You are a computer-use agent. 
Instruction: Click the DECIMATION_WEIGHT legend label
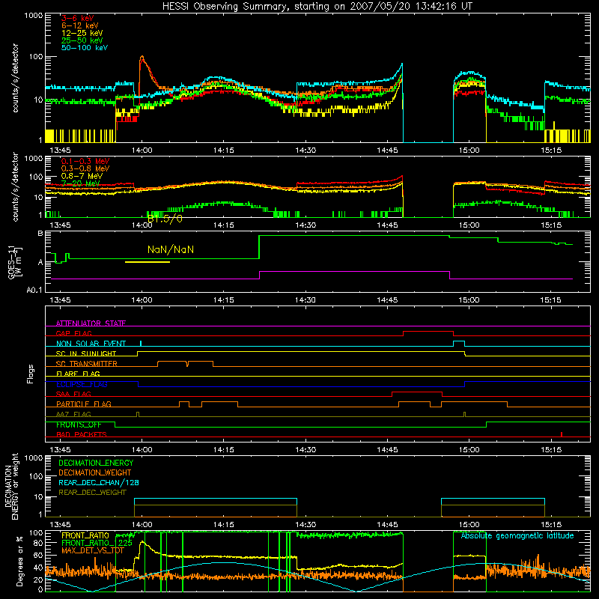95,472
